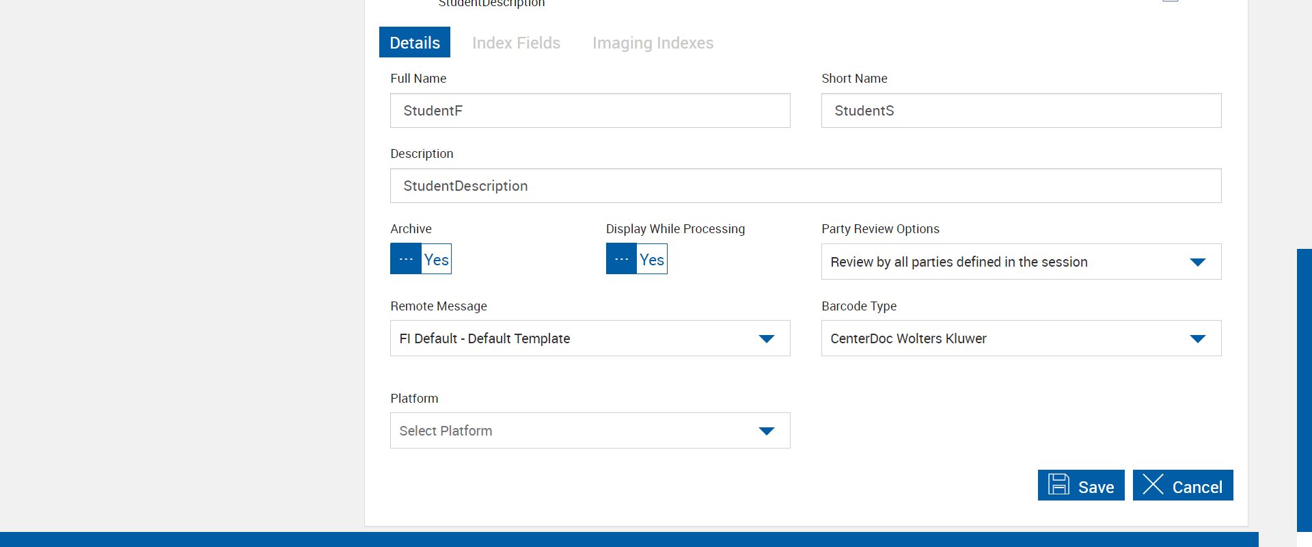Click the Platform dropdown arrow icon
The height and width of the screenshot is (547, 1312).
(x=766, y=431)
